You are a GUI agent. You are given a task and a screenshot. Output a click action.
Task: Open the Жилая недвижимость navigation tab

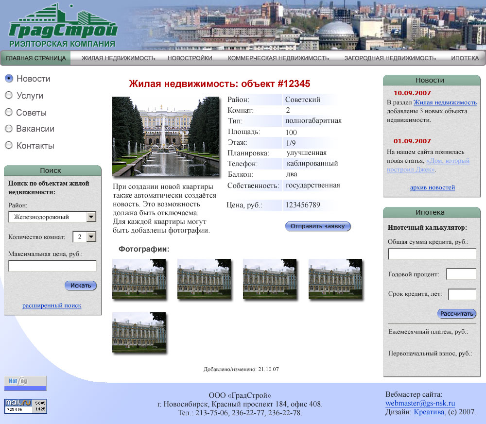pos(118,58)
